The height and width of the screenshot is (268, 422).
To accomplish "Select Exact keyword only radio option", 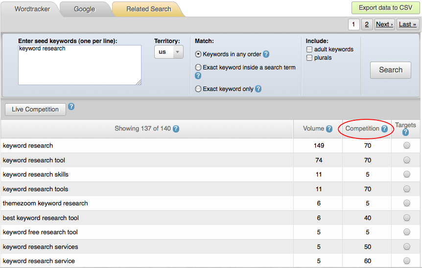I will click(198, 89).
